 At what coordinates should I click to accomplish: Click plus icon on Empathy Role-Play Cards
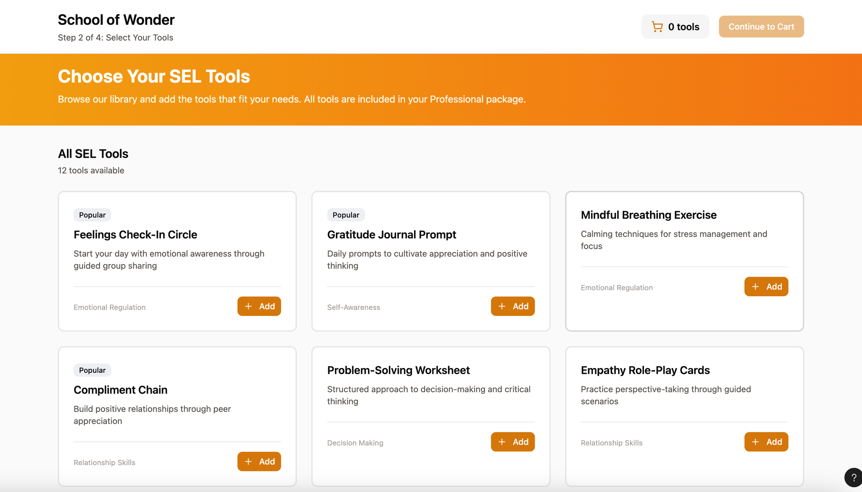[755, 442]
